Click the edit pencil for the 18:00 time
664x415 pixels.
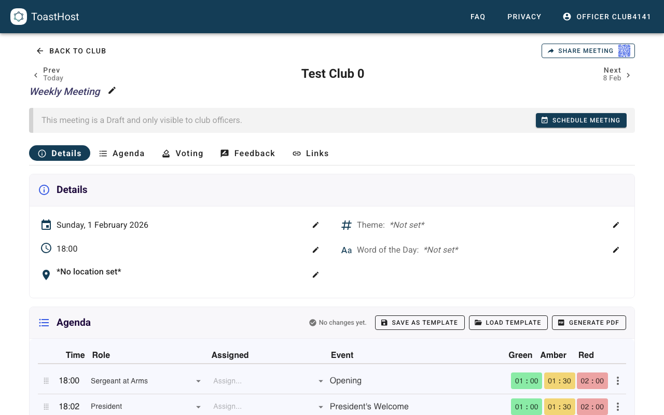(315, 250)
